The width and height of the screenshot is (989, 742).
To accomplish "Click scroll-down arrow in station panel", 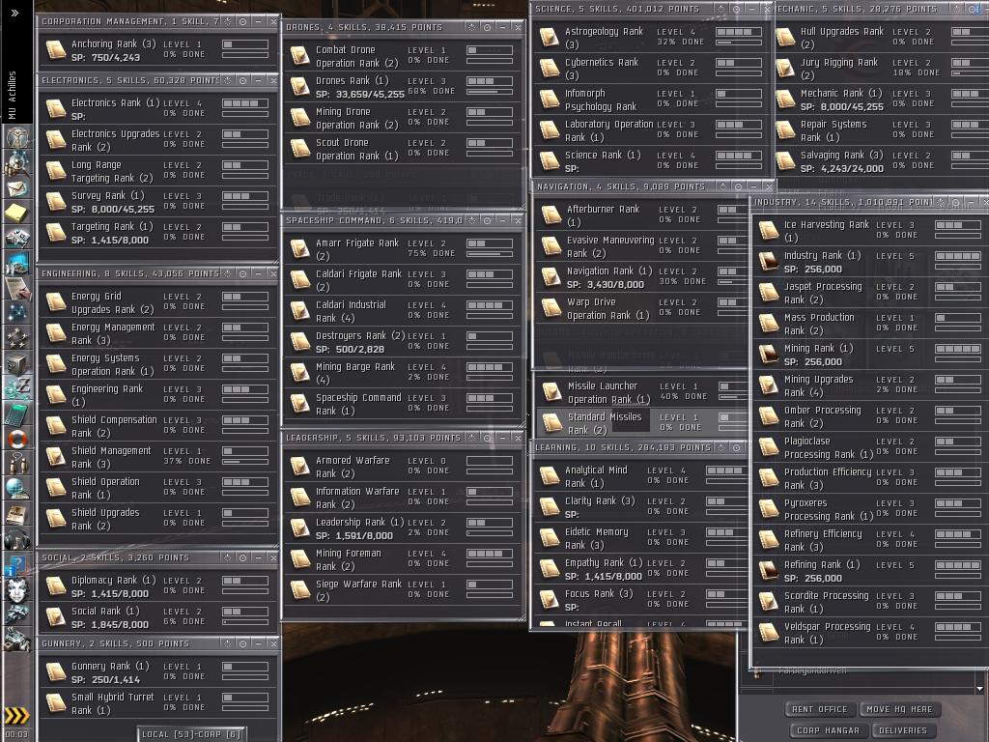I will [979, 689].
